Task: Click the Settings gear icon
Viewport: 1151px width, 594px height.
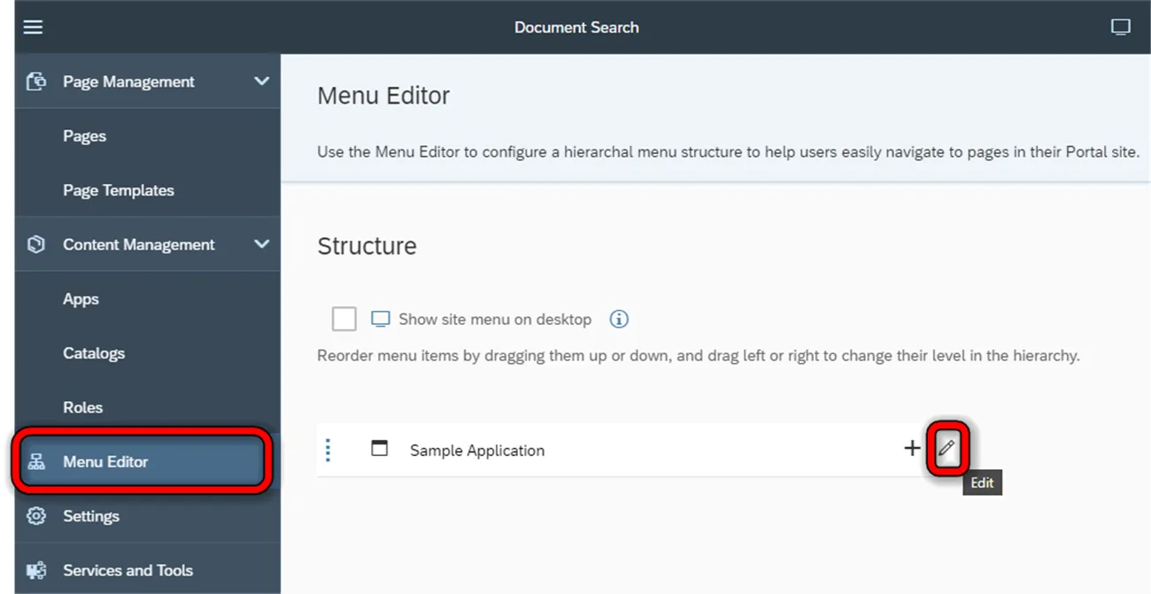Action: click(x=36, y=516)
